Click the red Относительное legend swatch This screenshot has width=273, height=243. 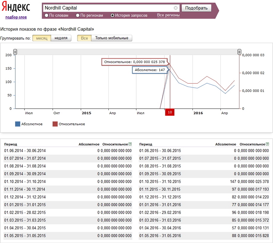pos(55,124)
